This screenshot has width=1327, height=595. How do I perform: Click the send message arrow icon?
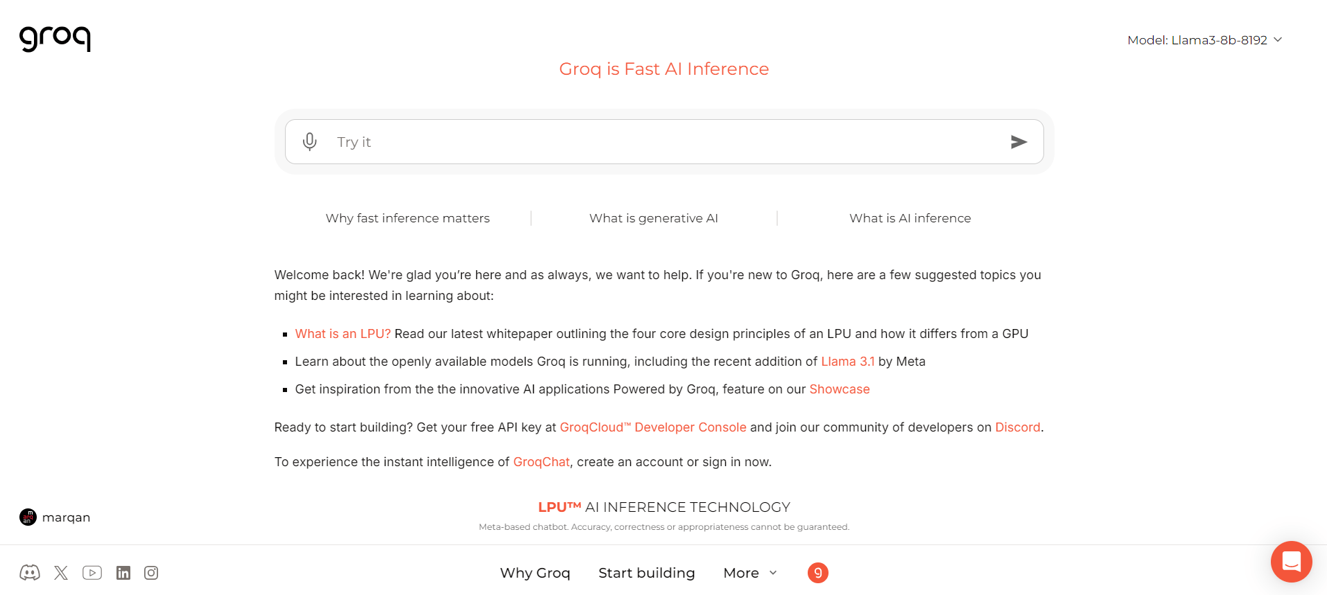(1019, 142)
